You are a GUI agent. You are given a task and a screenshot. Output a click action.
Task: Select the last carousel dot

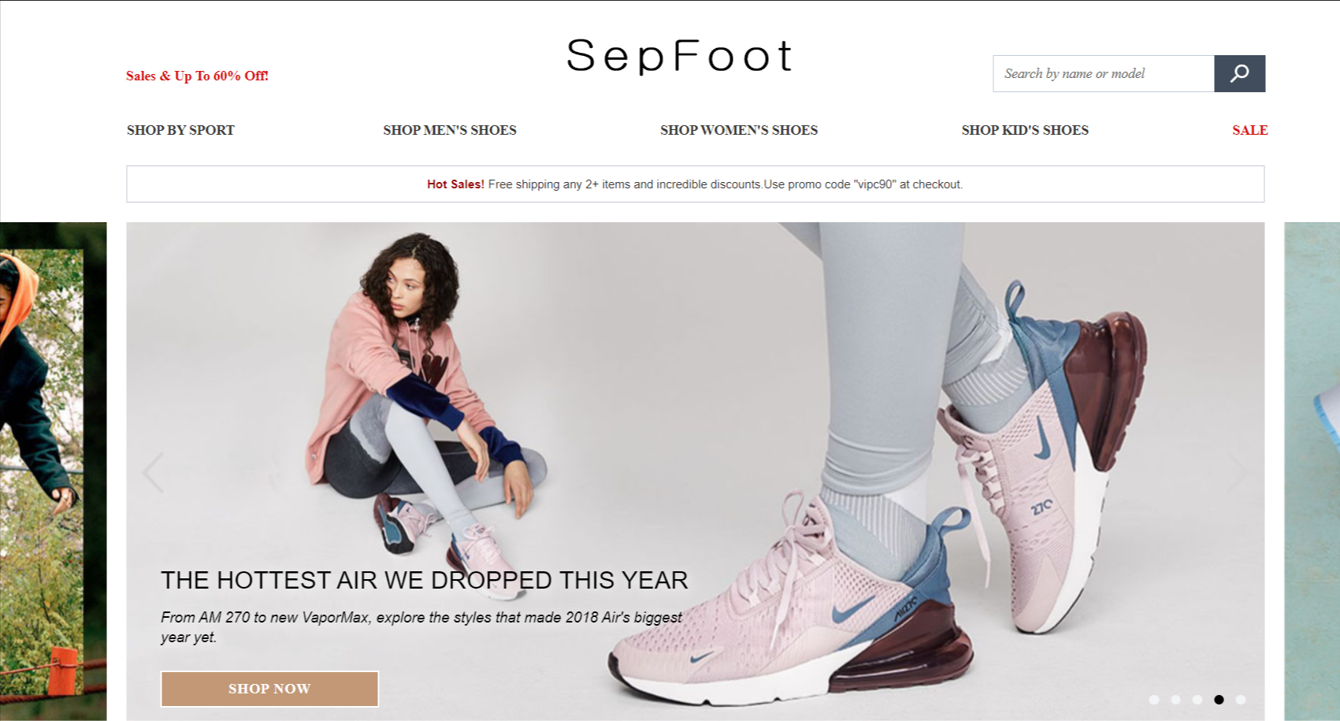click(1241, 700)
